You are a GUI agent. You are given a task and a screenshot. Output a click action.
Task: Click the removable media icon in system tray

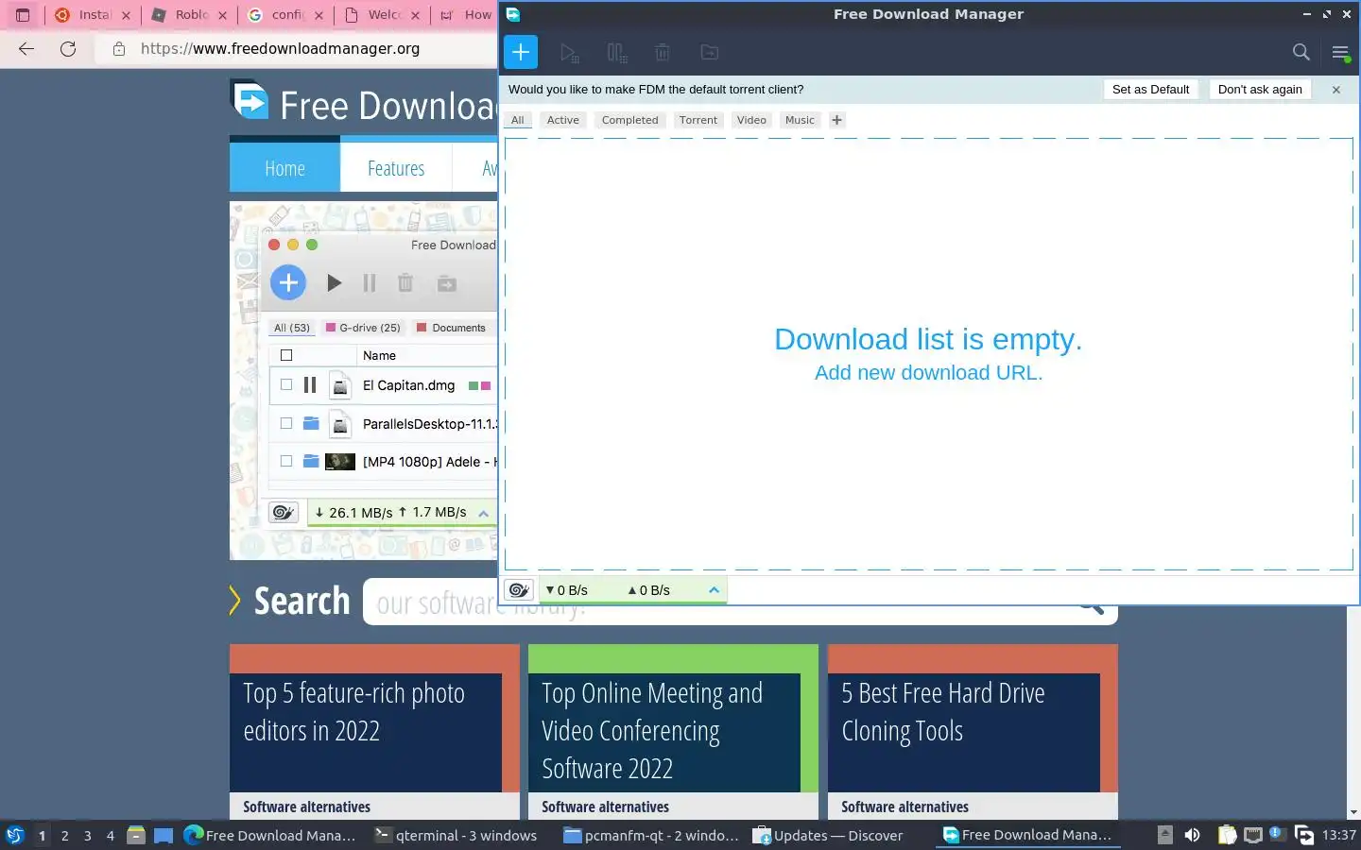point(1165,835)
